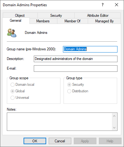Click into the Description field
Screen dimensions: 124x147
[76, 59]
